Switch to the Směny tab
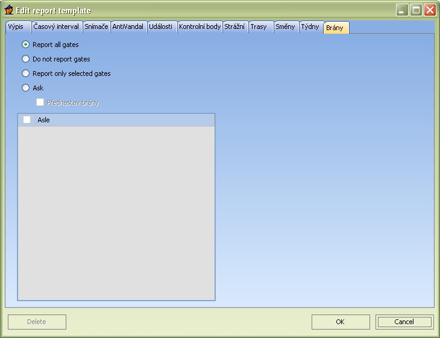 coord(286,27)
